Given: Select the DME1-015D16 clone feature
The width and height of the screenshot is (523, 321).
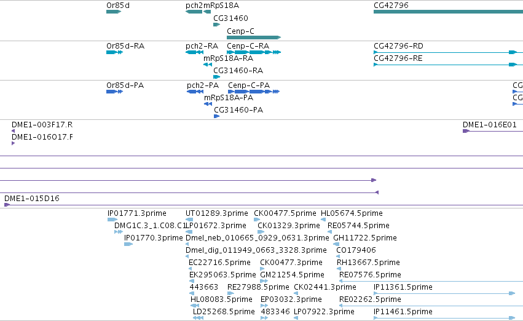Looking at the screenshot, I should click(x=264, y=205).
